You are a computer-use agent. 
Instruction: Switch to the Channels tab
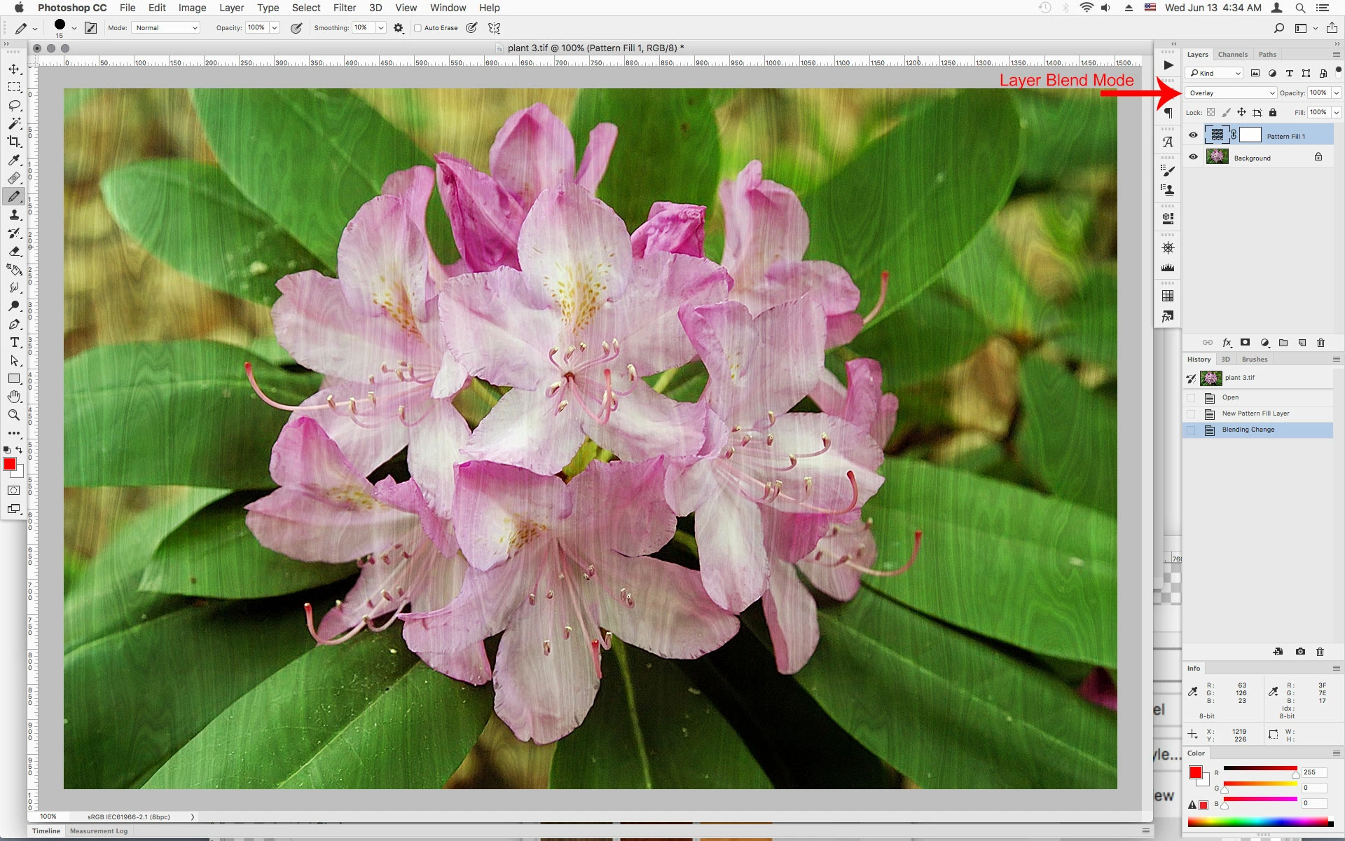pyautogui.click(x=1232, y=55)
